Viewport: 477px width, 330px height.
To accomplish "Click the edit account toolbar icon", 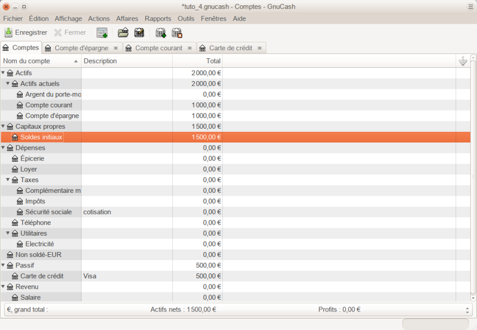I will [x=139, y=33].
